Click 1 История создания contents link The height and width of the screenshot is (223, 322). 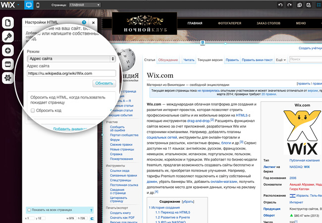tap(164, 208)
